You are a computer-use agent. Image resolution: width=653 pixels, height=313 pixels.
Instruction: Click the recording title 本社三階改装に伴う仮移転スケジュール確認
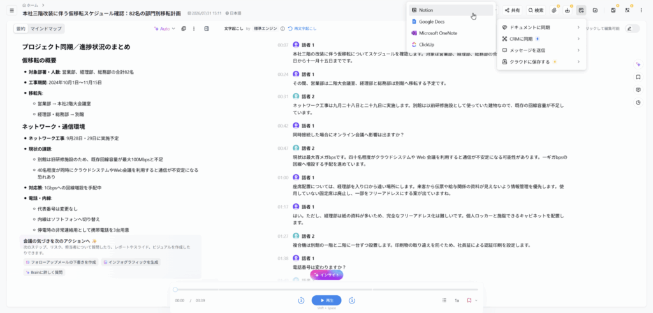pos(101,13)
